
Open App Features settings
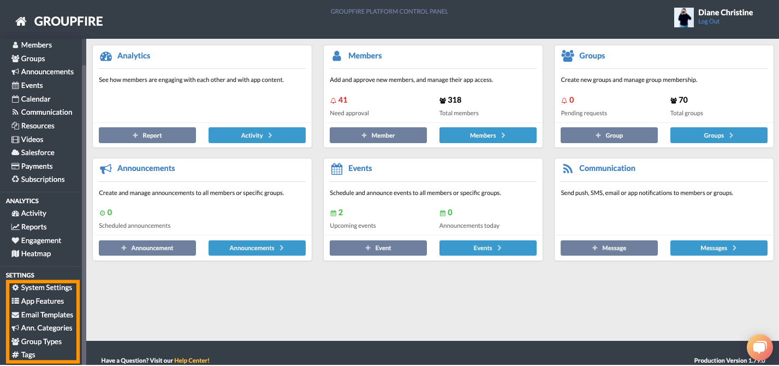click(38, 301)
